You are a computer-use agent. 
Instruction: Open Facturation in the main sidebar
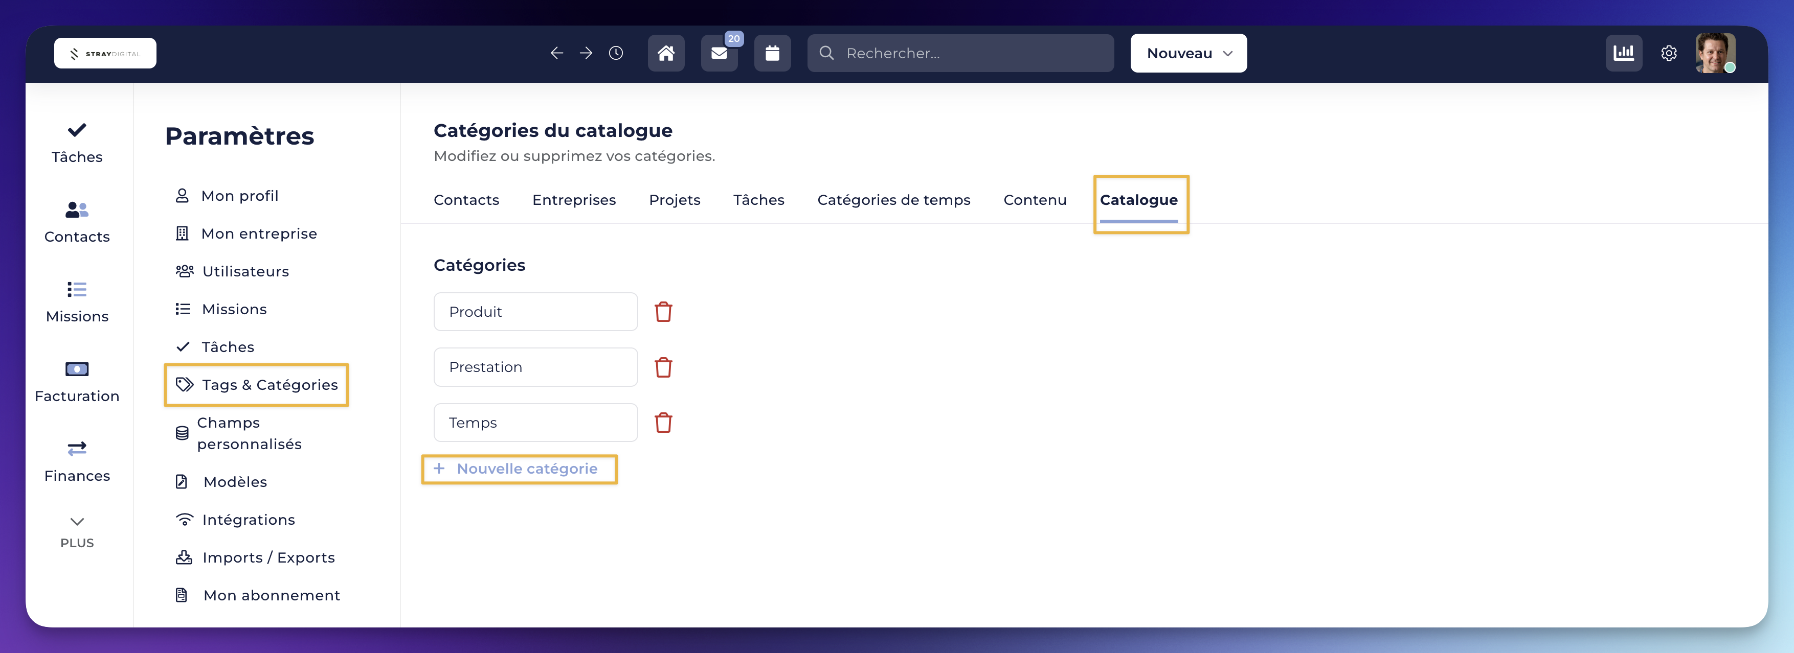[x=77, y=382]
